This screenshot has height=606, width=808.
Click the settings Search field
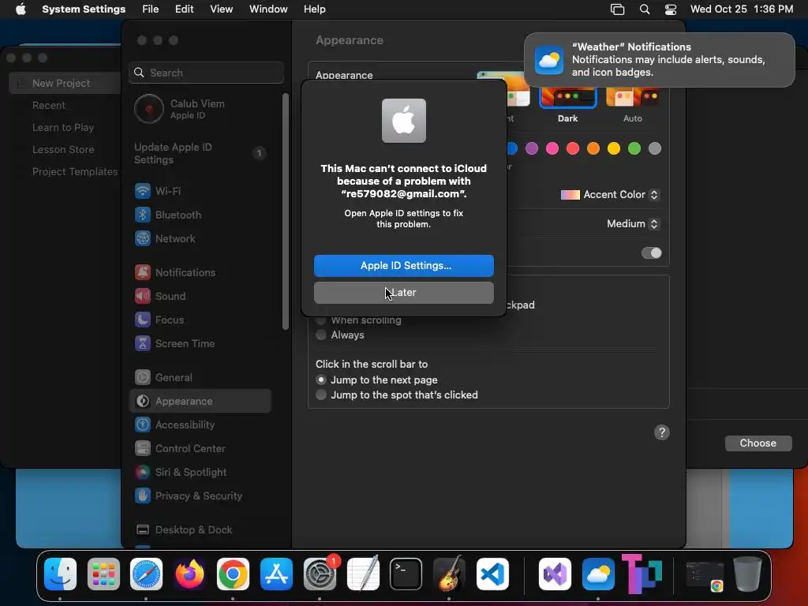[206, 73]
